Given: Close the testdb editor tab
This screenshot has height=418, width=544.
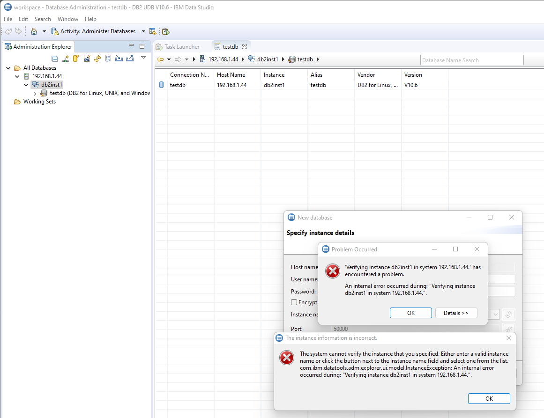Looking at the screenshot, I should coord(245,47).
